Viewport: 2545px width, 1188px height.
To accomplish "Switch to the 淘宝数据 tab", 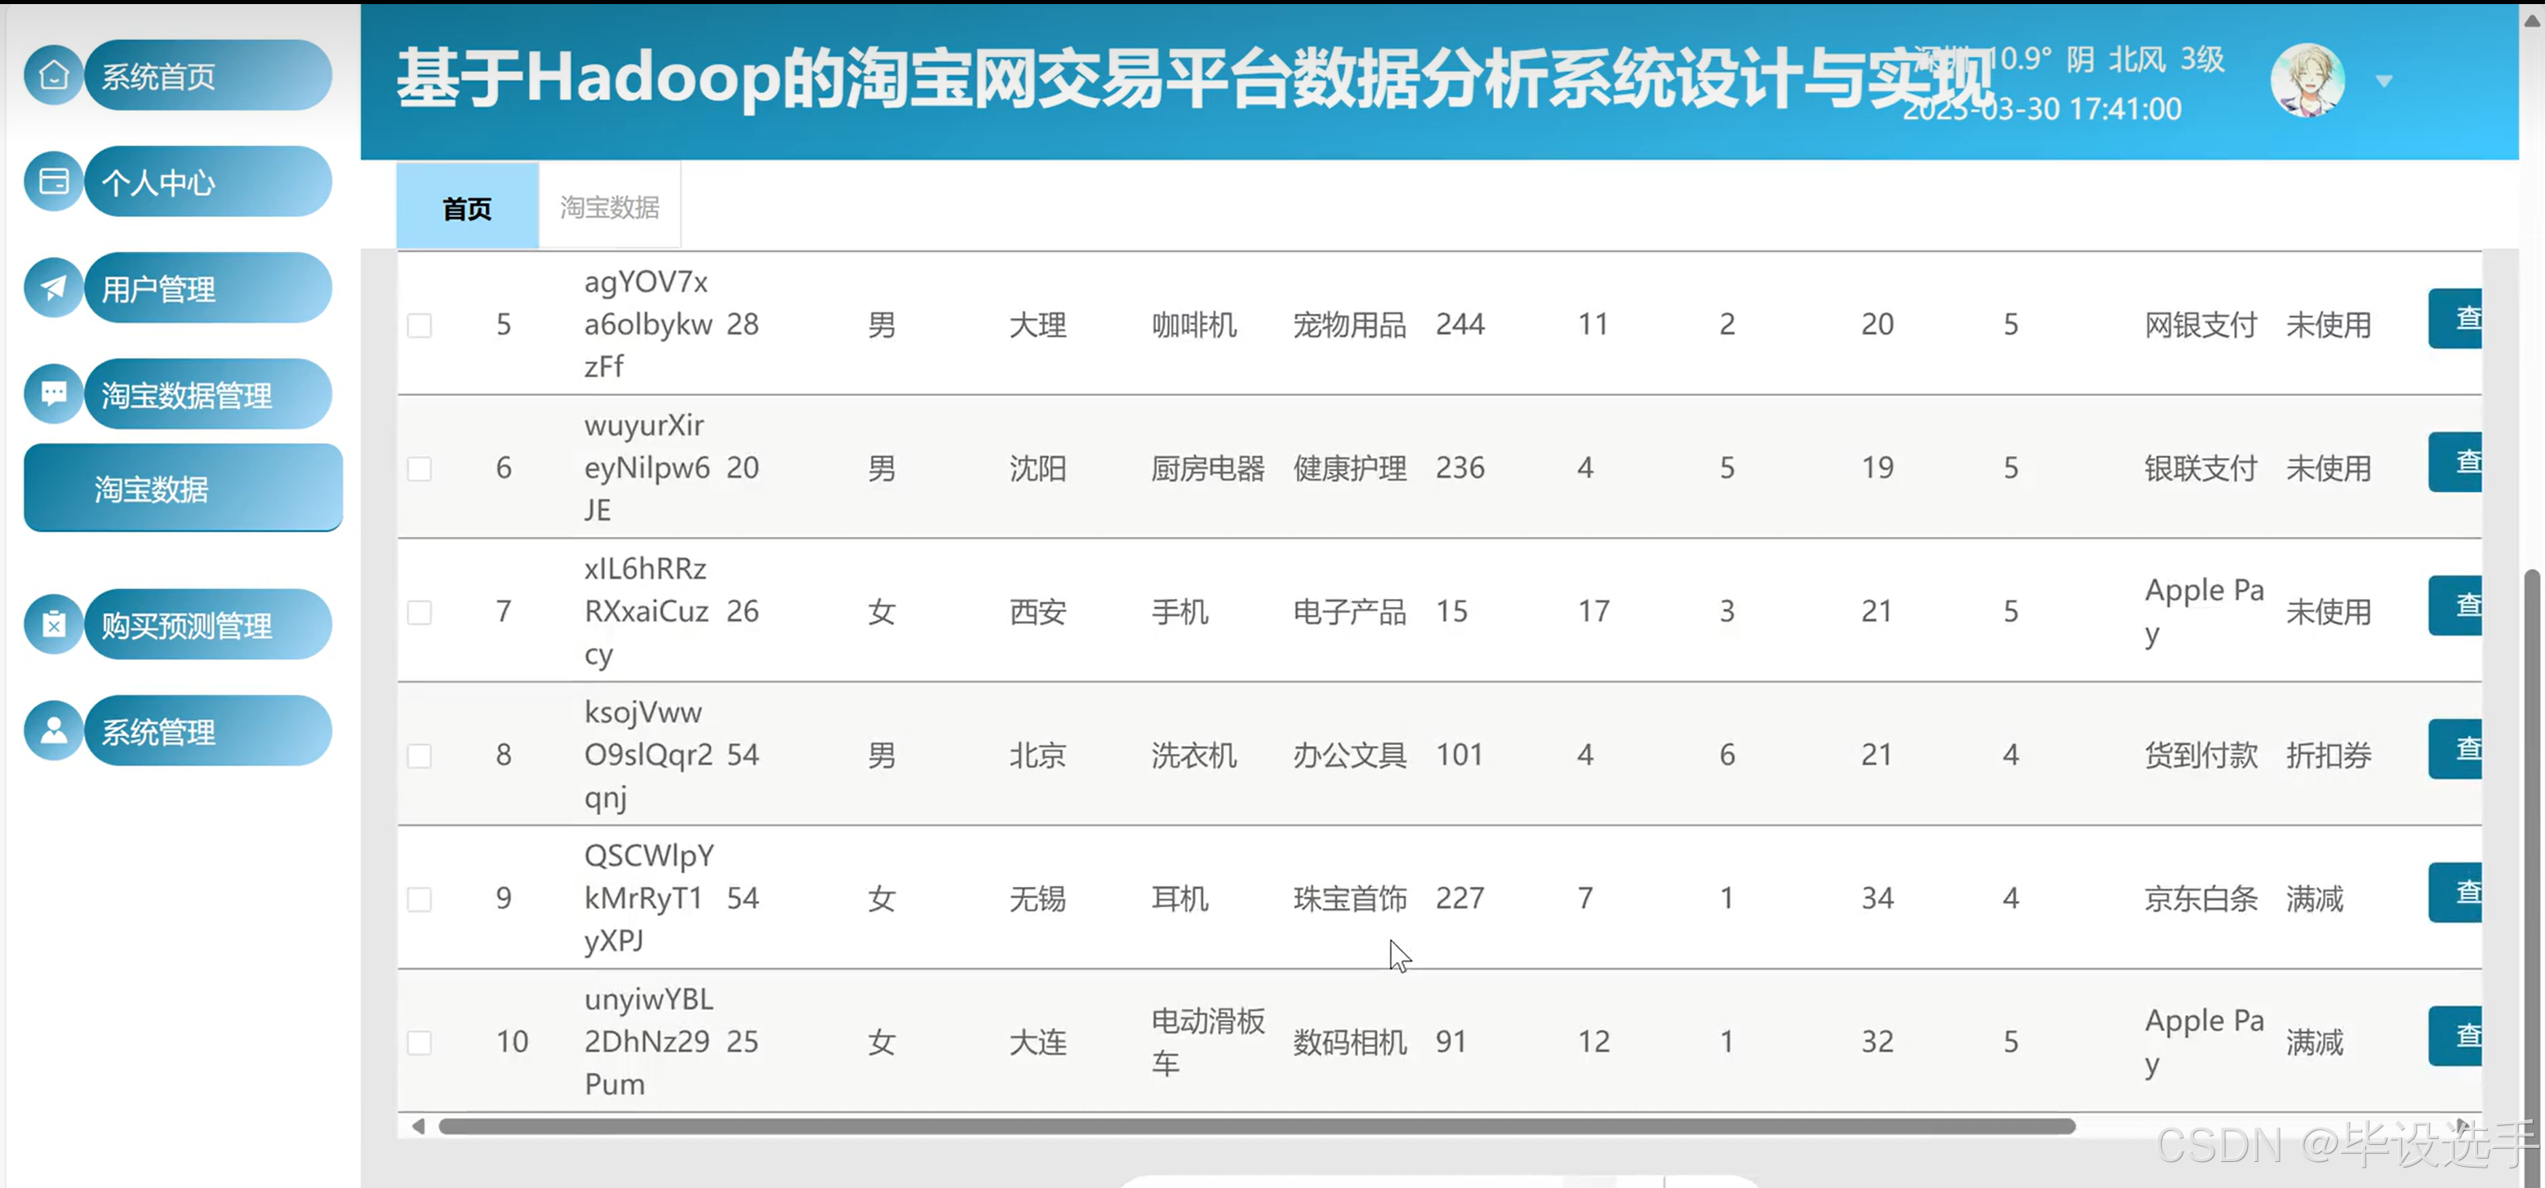I will [x=610, y=206].
